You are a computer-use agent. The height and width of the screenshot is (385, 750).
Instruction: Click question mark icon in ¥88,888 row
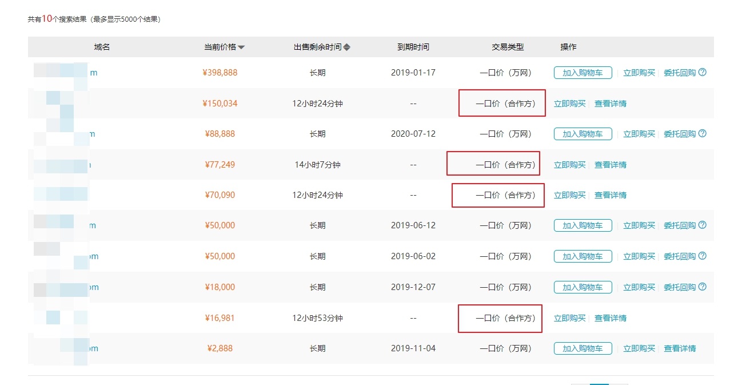pos(703,134)
